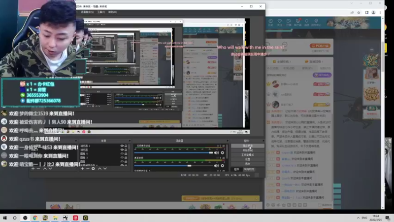
Task: Select the third tab in viewer ranking panel
Action: [x=307, y=68]
